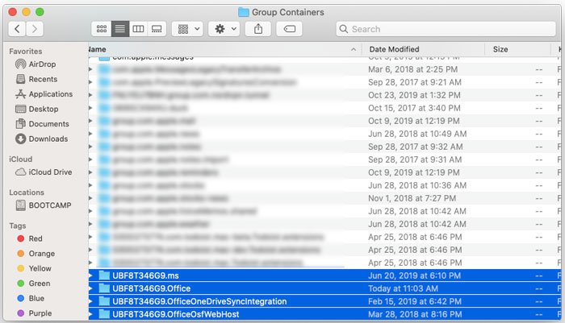Go back with the back arrow button

point(17,29)
